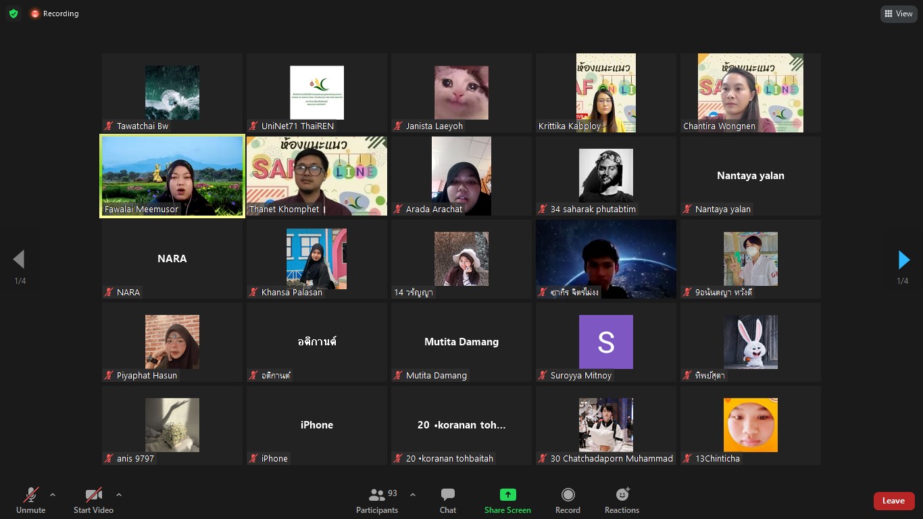This screenshot has height=519, width=923.
Task: Click Suroyya Mitnoy's purple avatar tile
Action: 605,342
